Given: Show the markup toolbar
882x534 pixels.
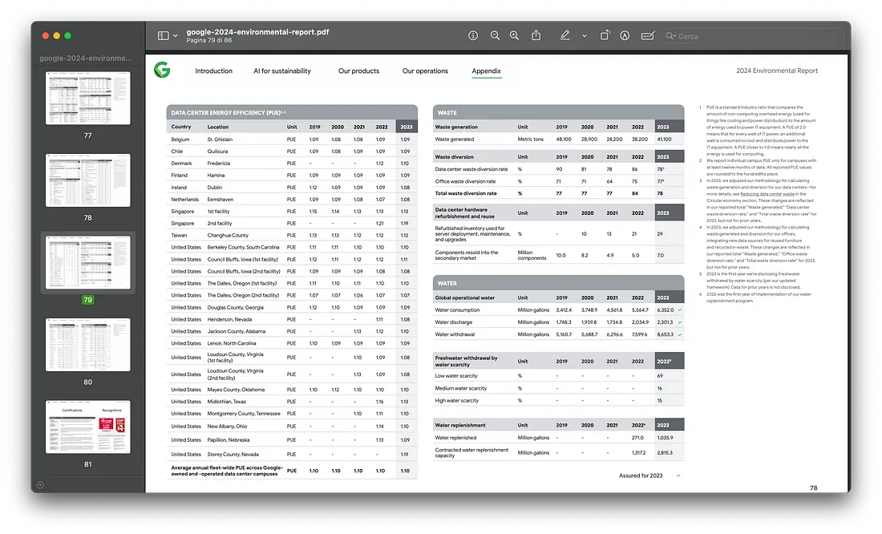Looking at the screenshot, I should click(x=625, y=35).
